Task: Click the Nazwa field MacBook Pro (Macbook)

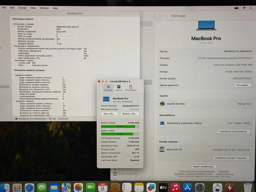Action: [206, 51]
